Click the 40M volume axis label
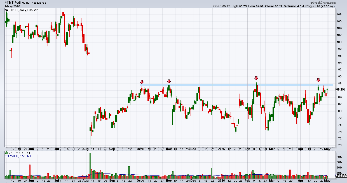 pyautogui.click(x=339, y=157)
